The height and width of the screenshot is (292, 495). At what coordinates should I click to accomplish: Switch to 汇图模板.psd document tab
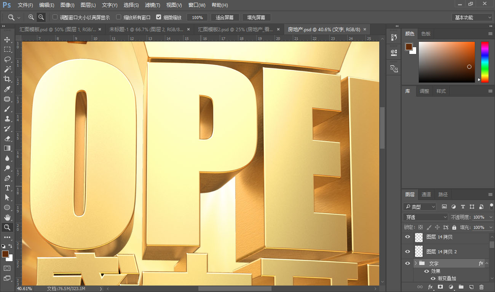60,29
